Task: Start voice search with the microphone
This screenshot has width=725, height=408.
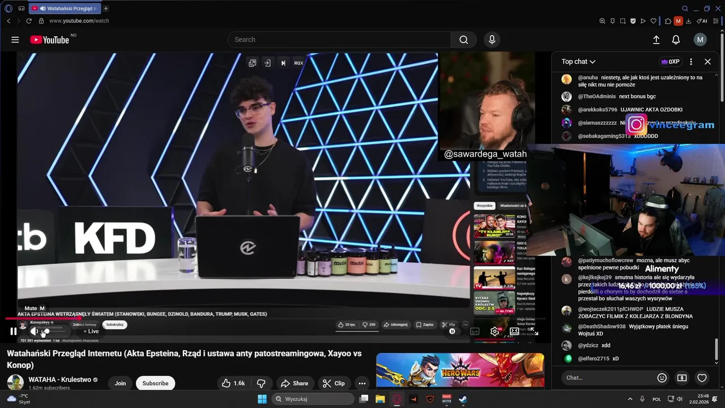Action: click(492, 40)
